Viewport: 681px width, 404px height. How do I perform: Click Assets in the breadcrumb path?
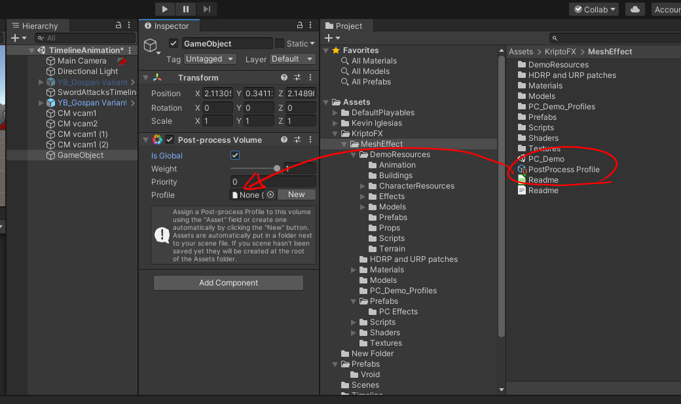click(521, 52)
